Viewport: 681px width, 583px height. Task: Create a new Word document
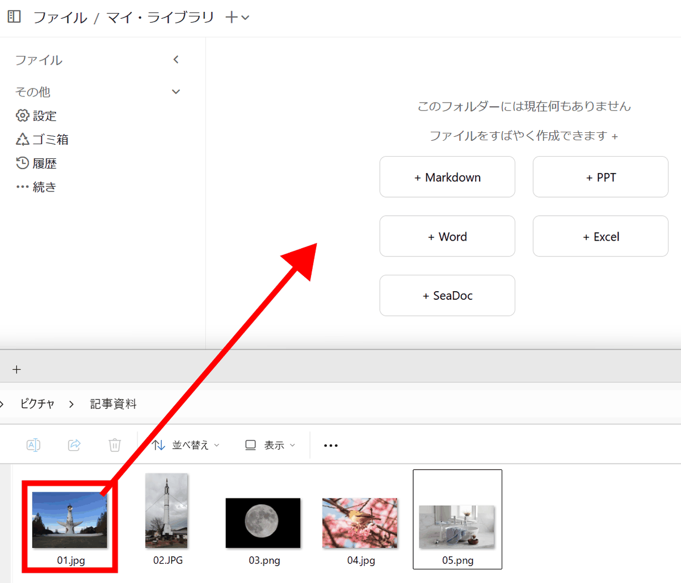coord(447,237)
